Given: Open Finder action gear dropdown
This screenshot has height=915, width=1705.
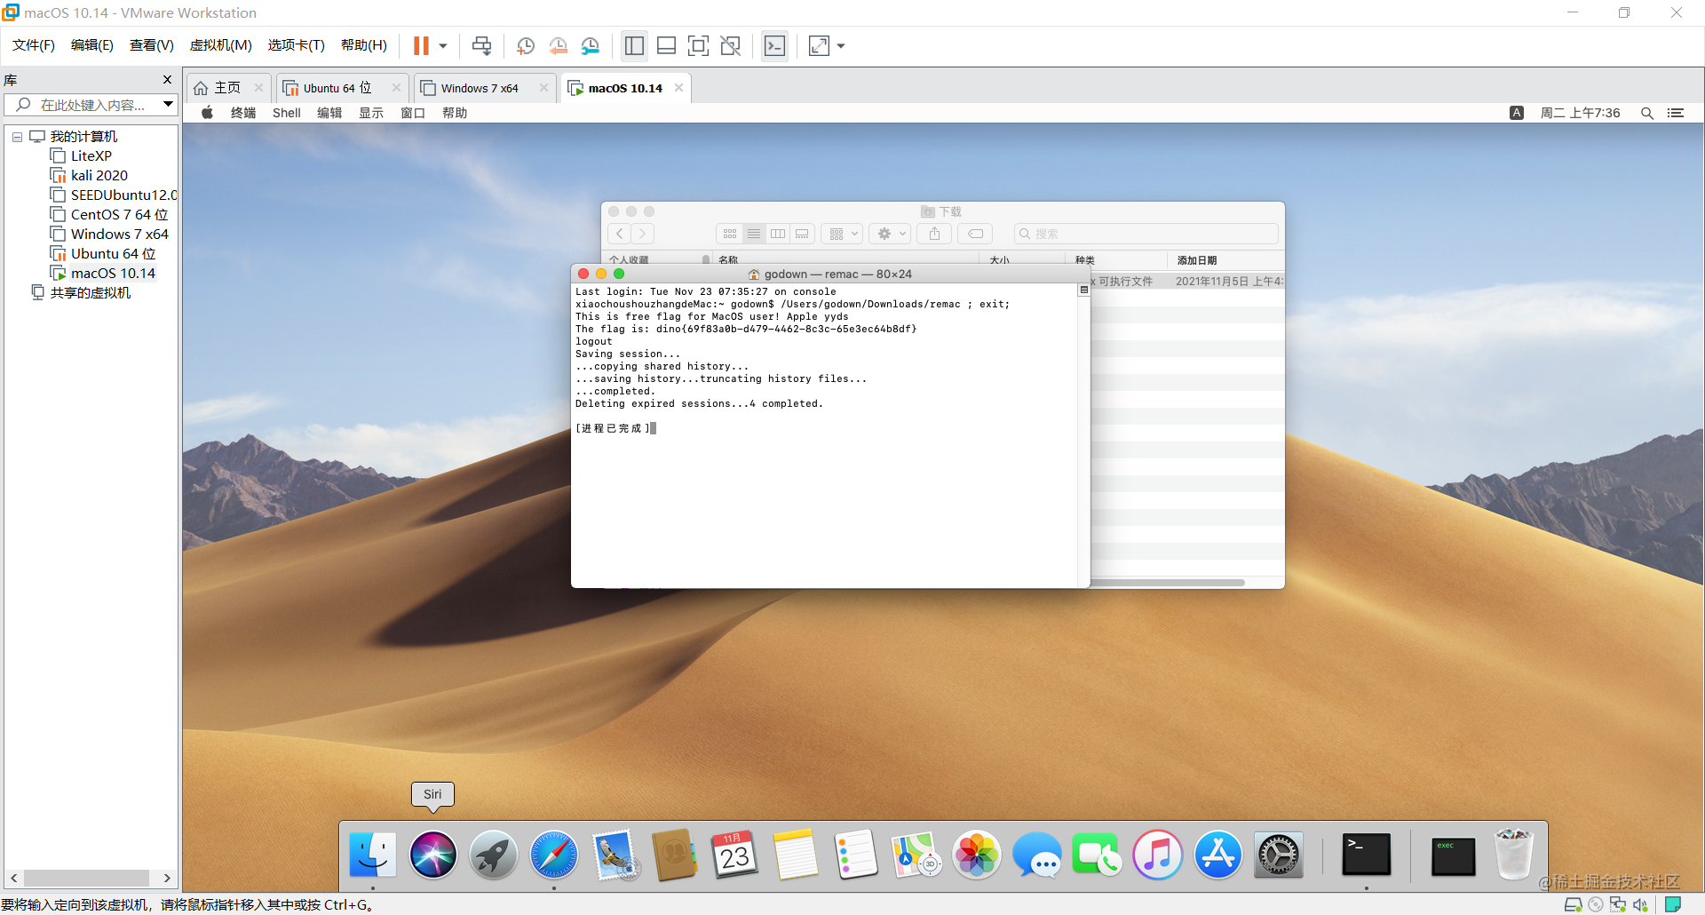Looking at the screenshot, I should point(891,234).
